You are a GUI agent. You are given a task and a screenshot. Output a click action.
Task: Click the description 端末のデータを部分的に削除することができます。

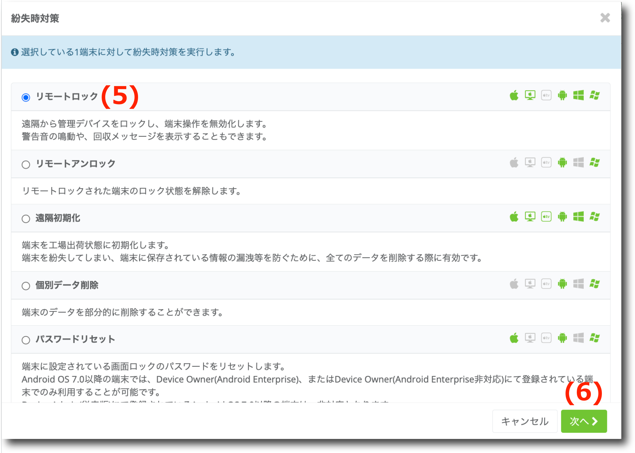[x=122, y=312]
